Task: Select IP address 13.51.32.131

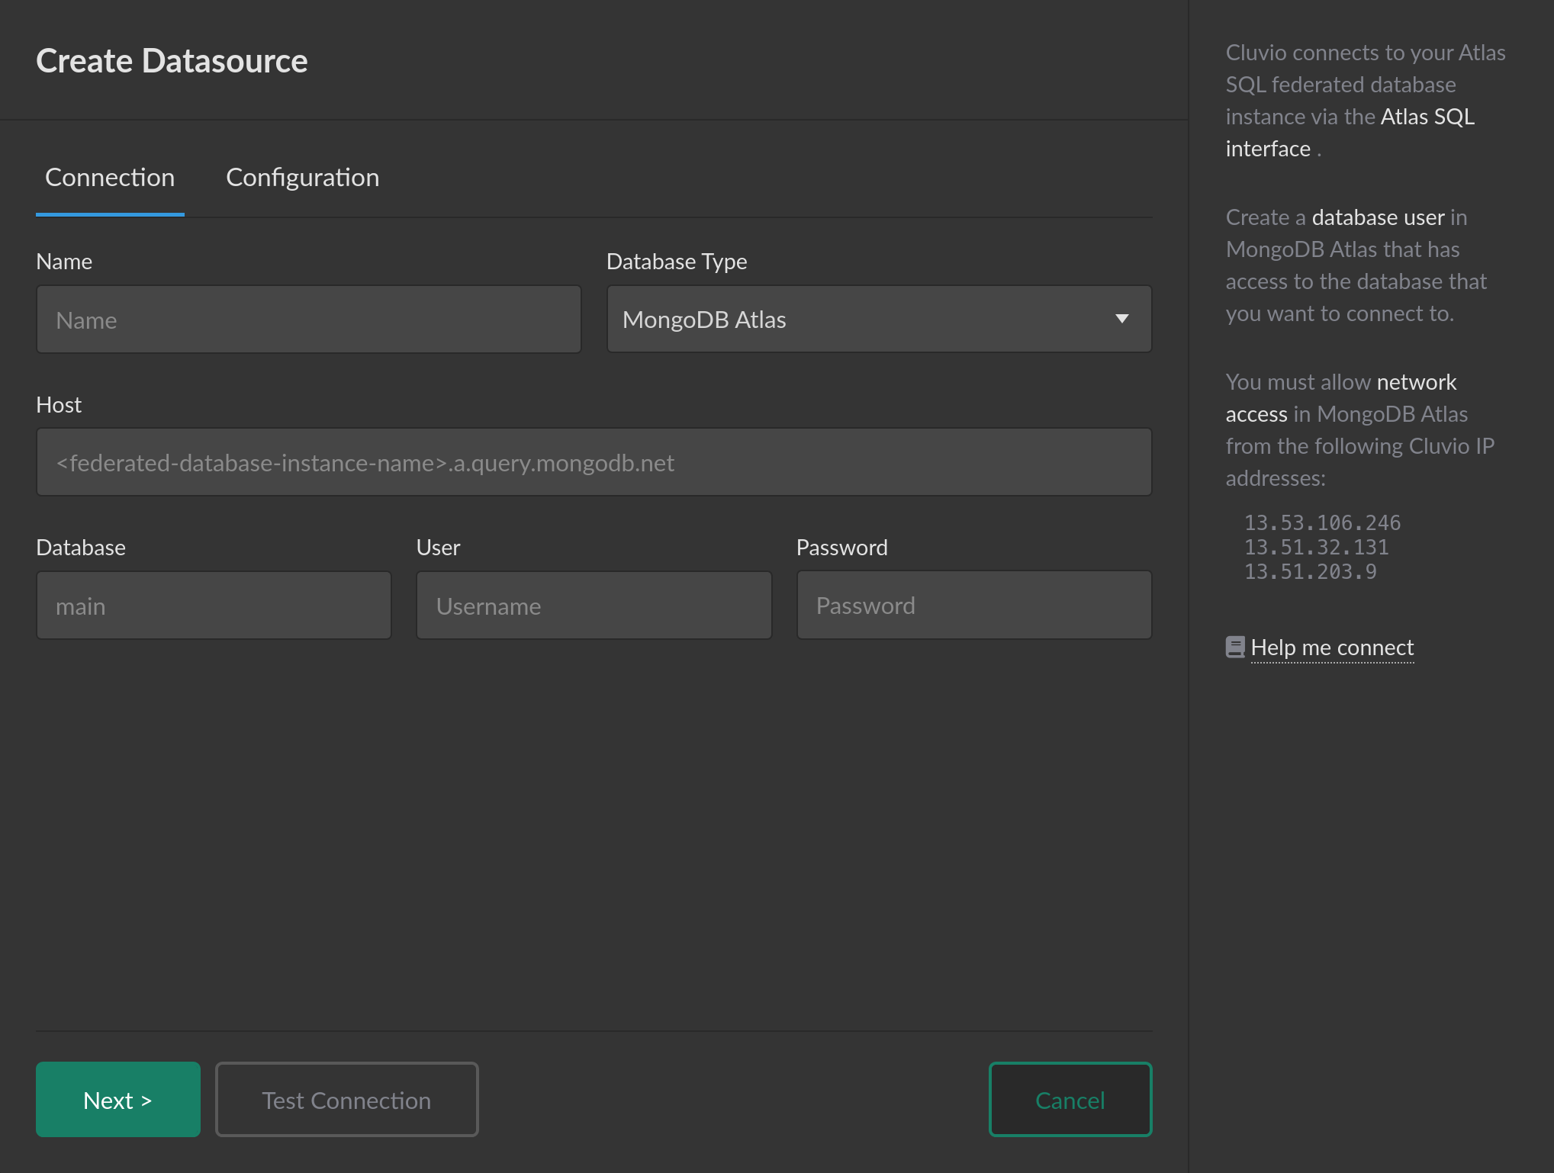Action: click(x=1316, y=548)
